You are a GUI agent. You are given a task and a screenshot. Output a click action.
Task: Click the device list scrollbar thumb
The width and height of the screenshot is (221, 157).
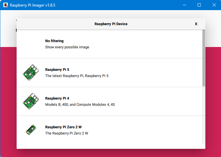pyautogui.click(x=204, y=58)
